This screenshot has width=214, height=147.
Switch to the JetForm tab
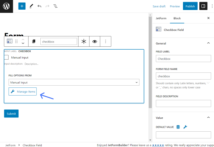tap(161, 18)
